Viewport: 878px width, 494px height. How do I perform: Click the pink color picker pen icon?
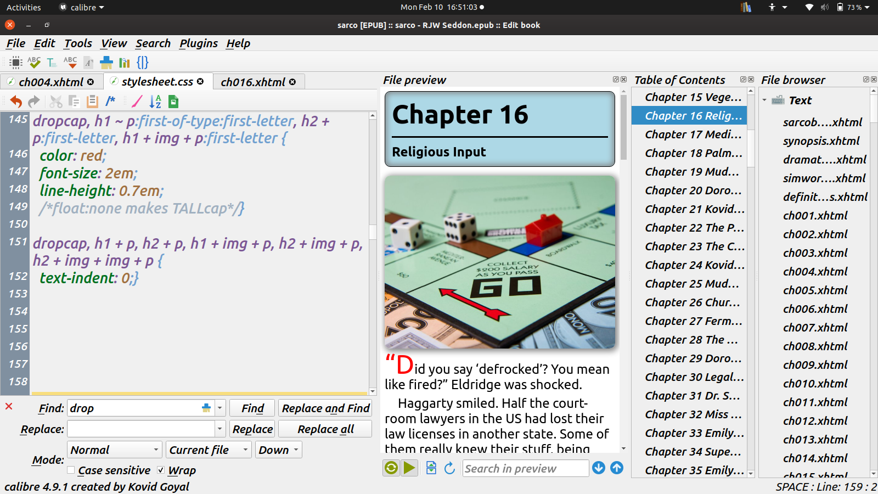pos(137,101)
